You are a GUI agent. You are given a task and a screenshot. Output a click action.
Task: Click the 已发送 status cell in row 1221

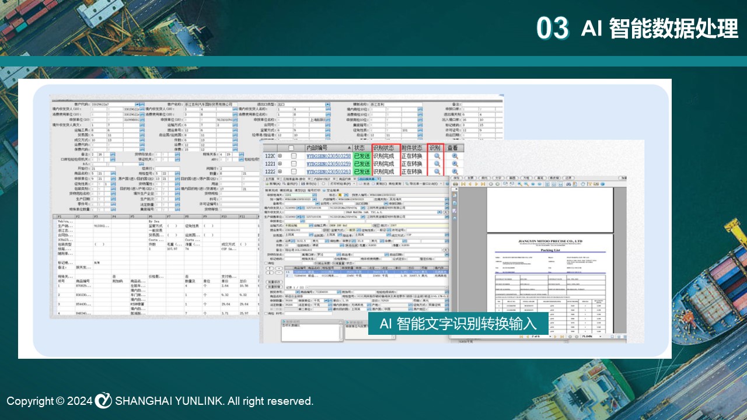[362, 164]
